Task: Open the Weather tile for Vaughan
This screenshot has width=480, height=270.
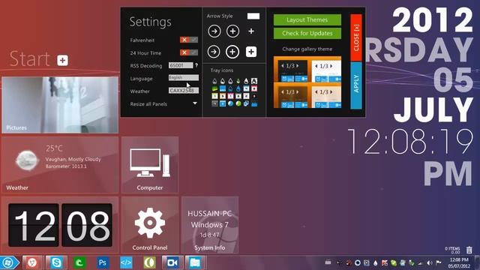Action: click(60, 165)
